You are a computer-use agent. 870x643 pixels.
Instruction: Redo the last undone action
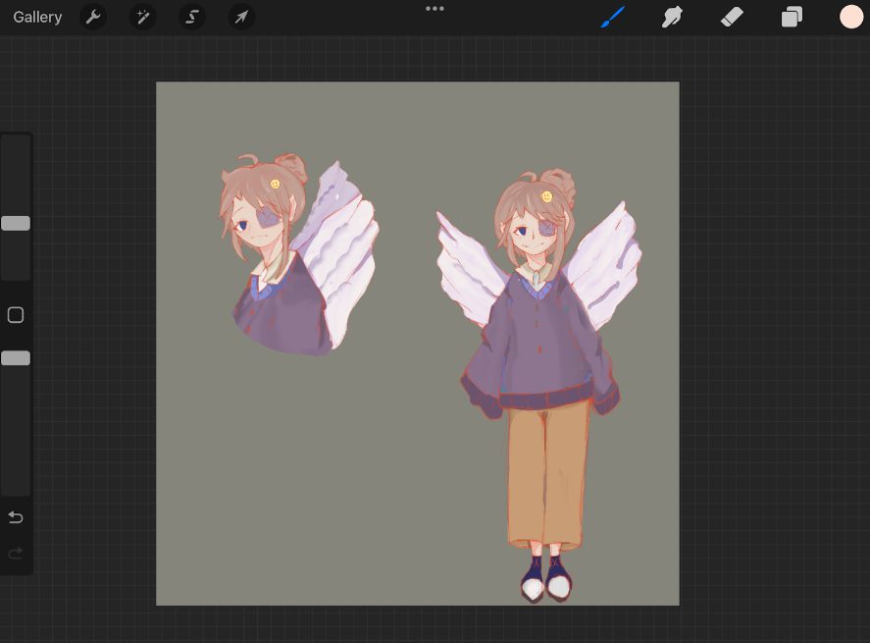(16, 553)
